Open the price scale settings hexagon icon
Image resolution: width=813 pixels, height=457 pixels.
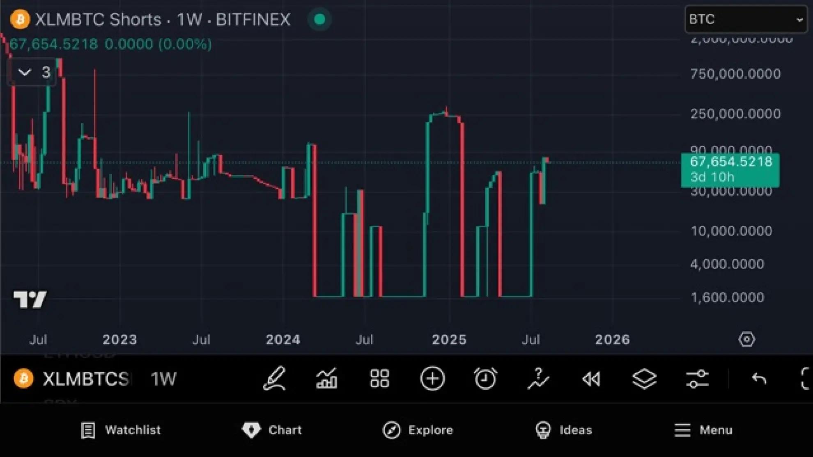pos(746,339)
